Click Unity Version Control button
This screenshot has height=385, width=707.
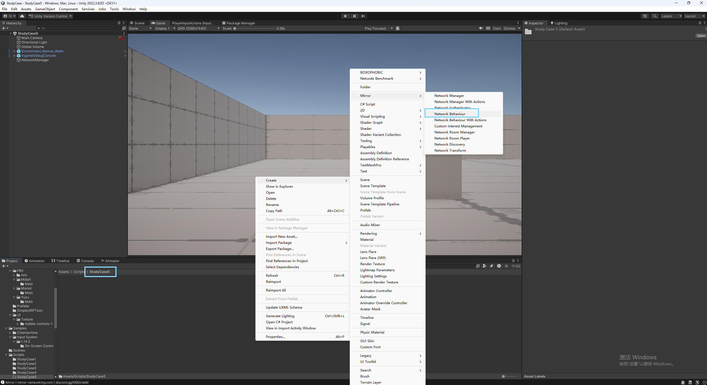tap(50, 16)
